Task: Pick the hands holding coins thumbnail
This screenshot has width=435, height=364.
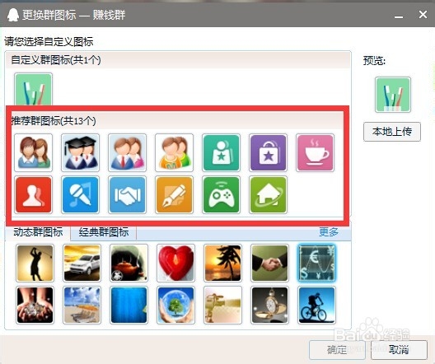Action: [x=35, y=306]
